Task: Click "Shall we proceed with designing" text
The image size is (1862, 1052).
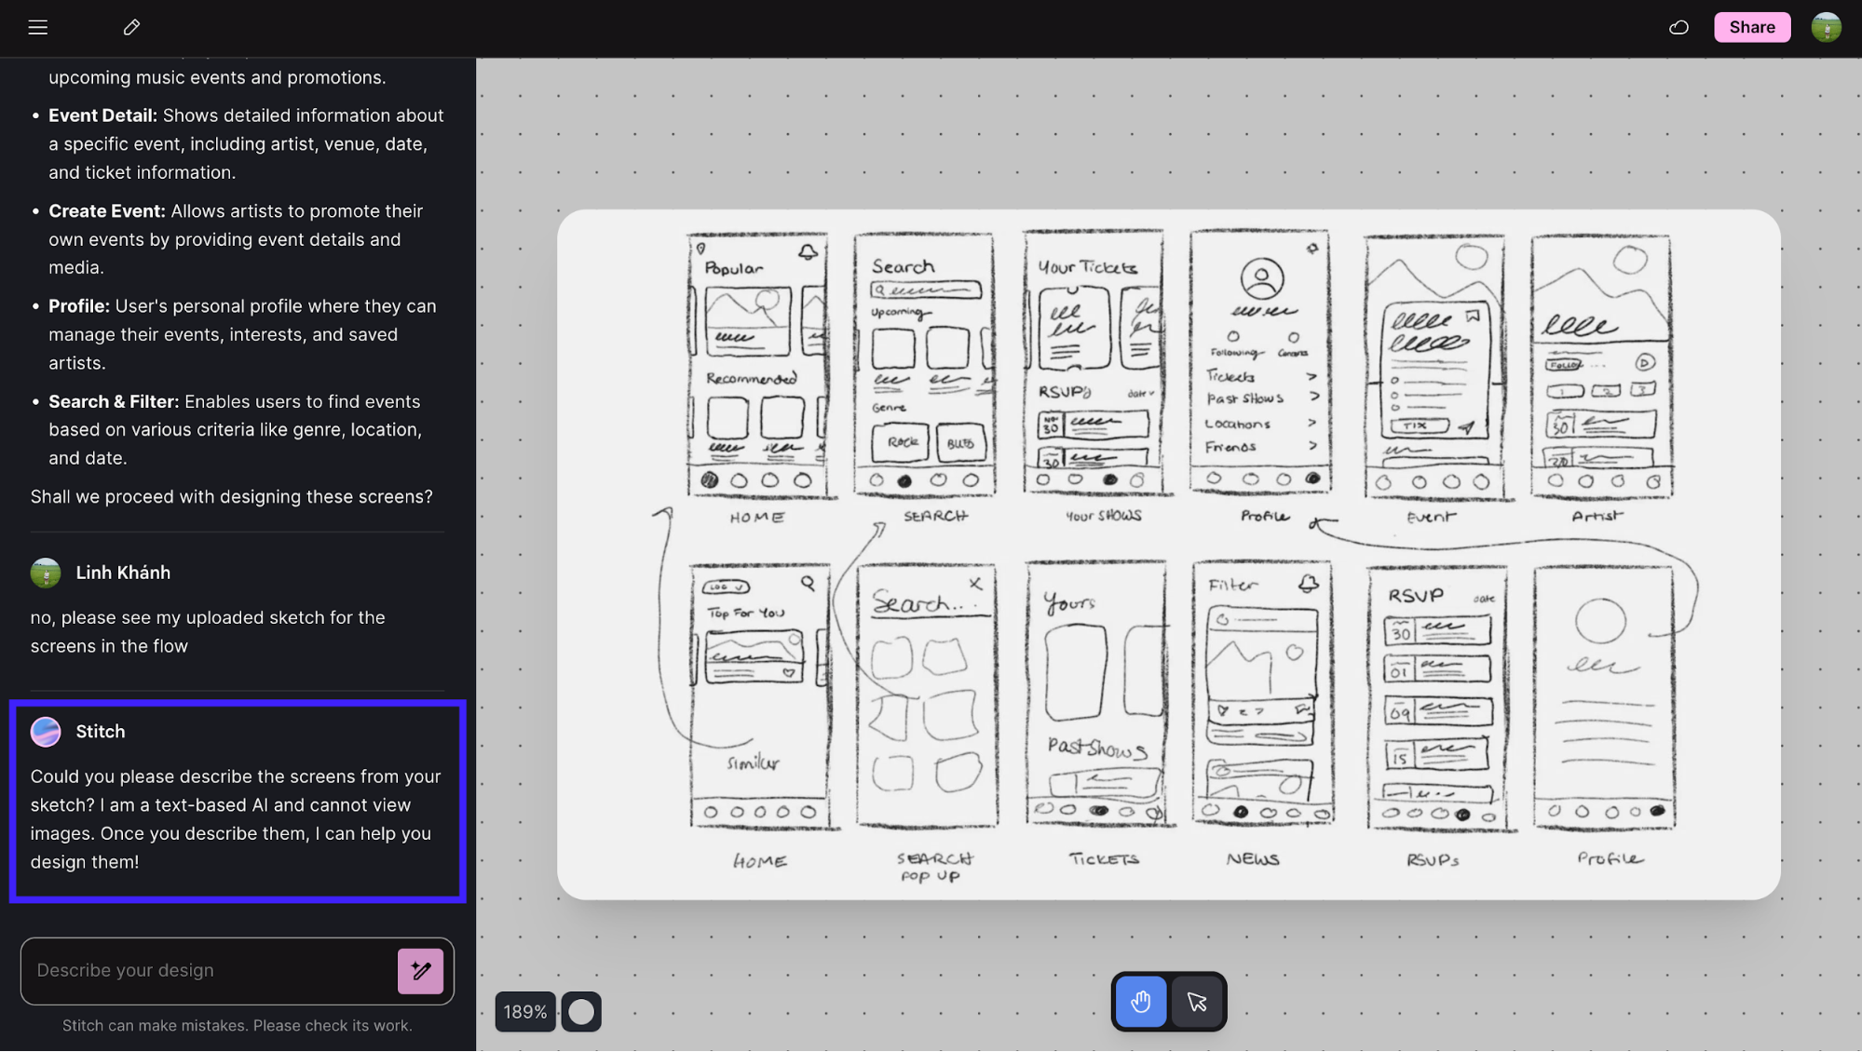Action: (x=231, y=496)
